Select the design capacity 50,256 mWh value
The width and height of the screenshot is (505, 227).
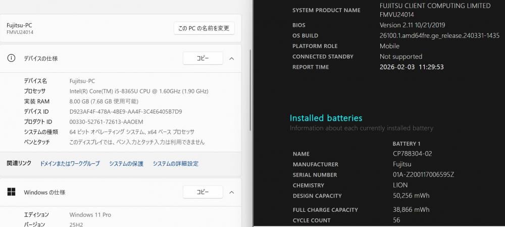pyautogui.click(x=411, y=196)
